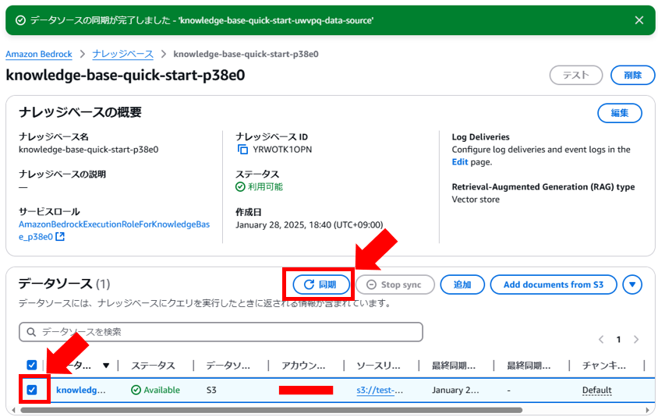The height and width of the screenshot is (417, 658).
Task: Click the Stop sync button
Action: (x=395, y=284)
